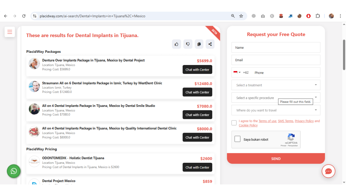Give a thumbs up on the search results
Screen dimensions: 346x195
[177, 44]
